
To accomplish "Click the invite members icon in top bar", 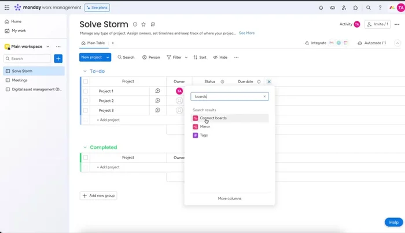I will (344, 8).
